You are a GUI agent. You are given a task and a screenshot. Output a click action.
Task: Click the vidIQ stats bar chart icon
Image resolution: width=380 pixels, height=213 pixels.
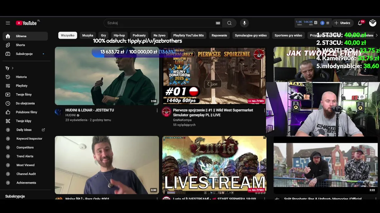(x=316, y=23)
